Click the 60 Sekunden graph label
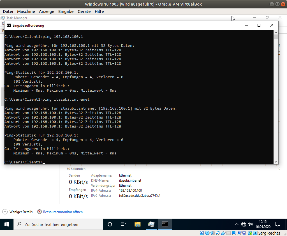Screen dimensions: 287x236 tap(76, 169)
